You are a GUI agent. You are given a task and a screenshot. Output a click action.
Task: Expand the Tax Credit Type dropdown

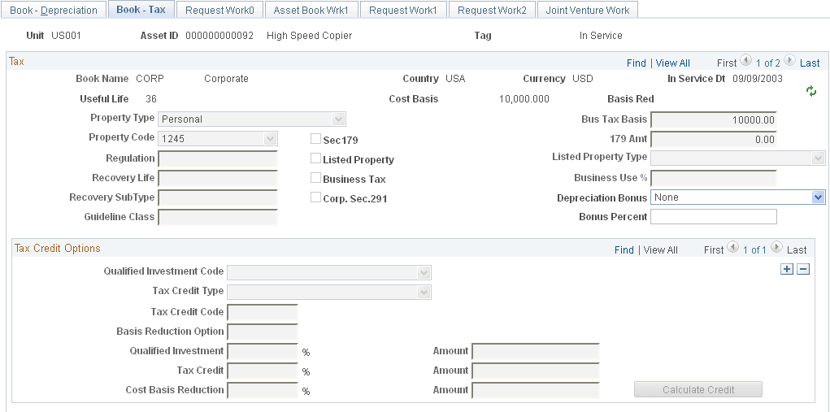click(x=329, y=292)
